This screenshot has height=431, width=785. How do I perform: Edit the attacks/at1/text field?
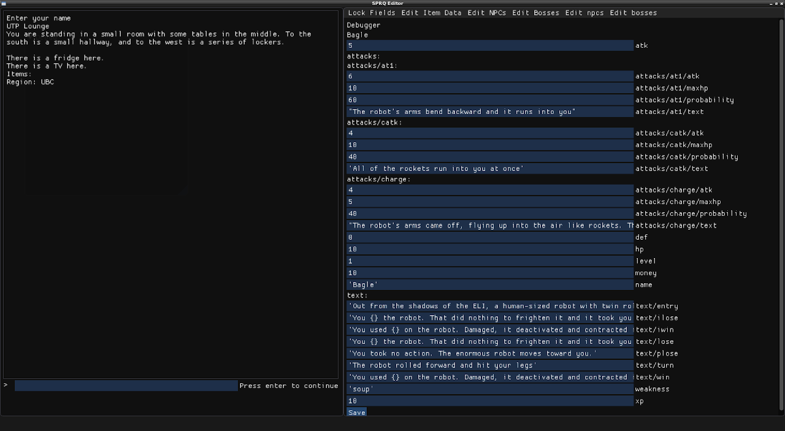(x=489, y=112)
